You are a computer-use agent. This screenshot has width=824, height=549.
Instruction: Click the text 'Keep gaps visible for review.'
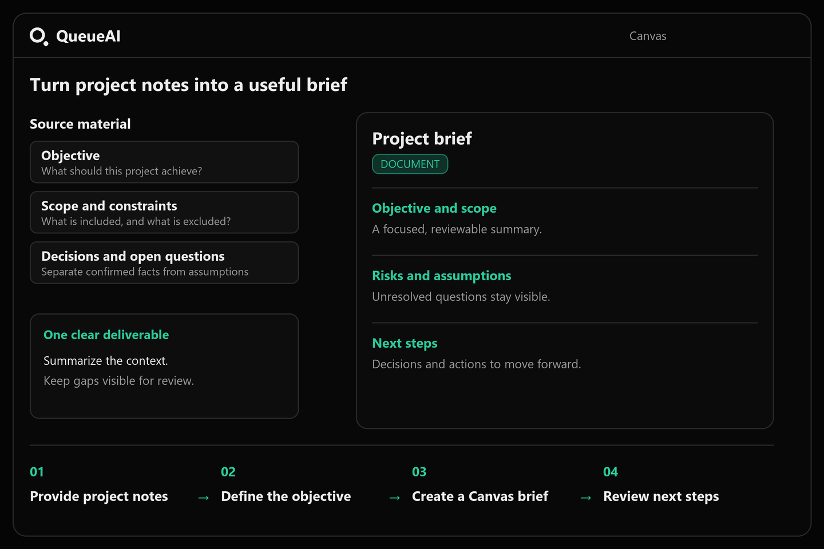coord(119,381)
